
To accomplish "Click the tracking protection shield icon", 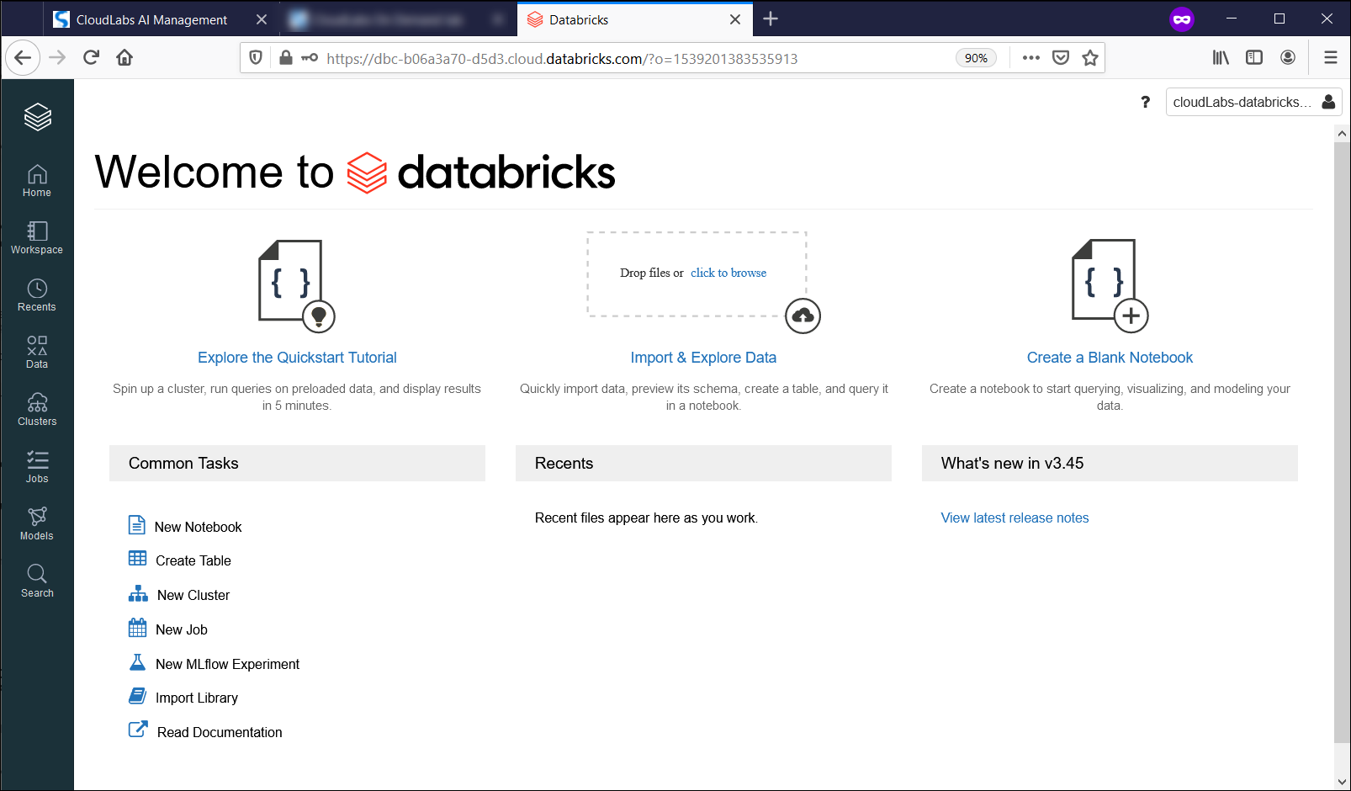I will click(x=256, y=58).
